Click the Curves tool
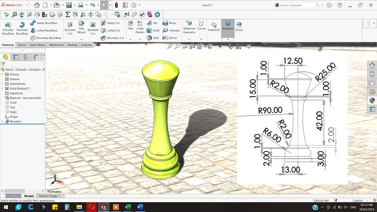377x212 pixels. [201, 26]
